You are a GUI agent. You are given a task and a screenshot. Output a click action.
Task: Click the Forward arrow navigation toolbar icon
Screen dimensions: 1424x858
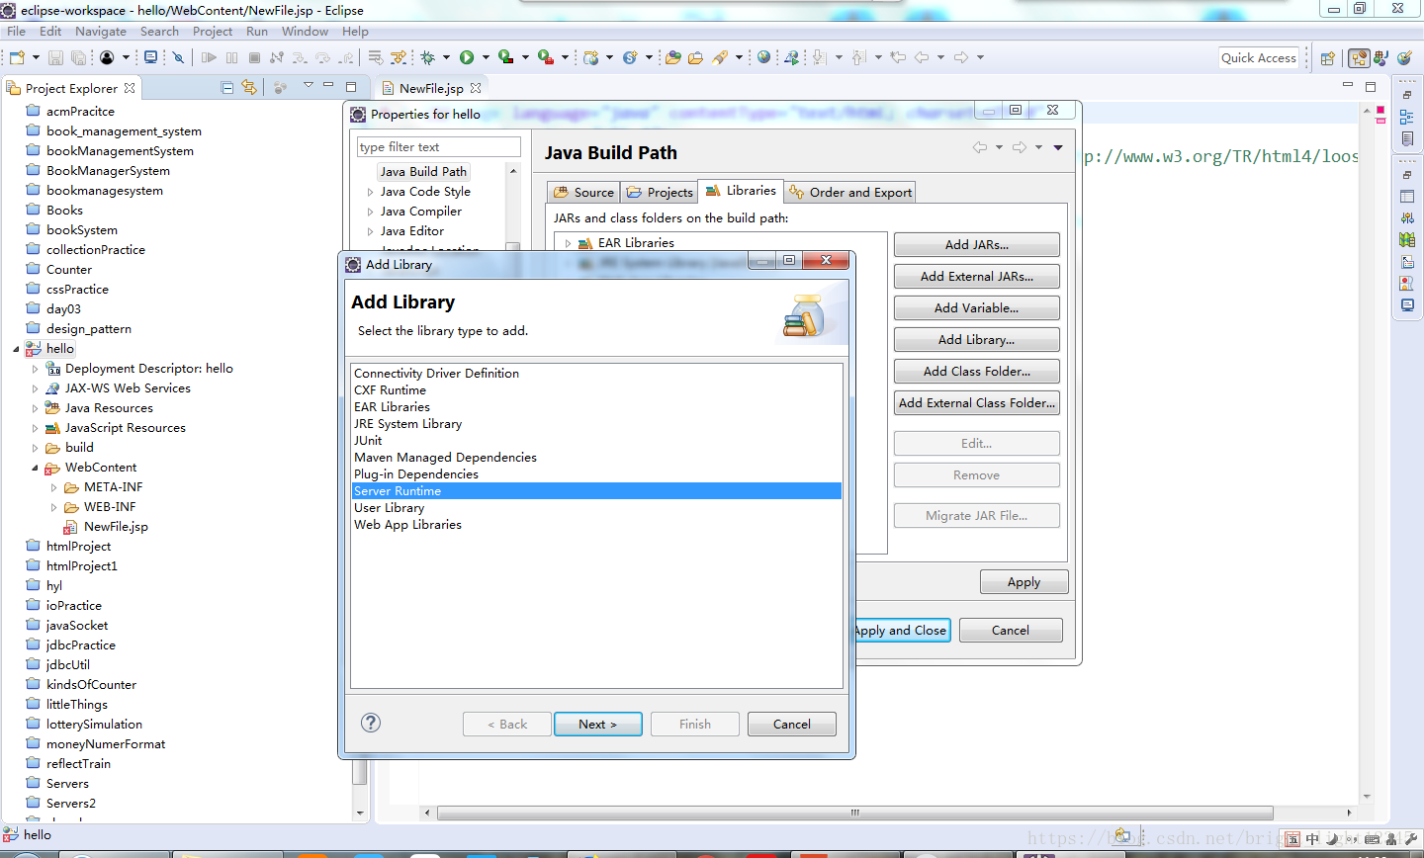point(960,57)
